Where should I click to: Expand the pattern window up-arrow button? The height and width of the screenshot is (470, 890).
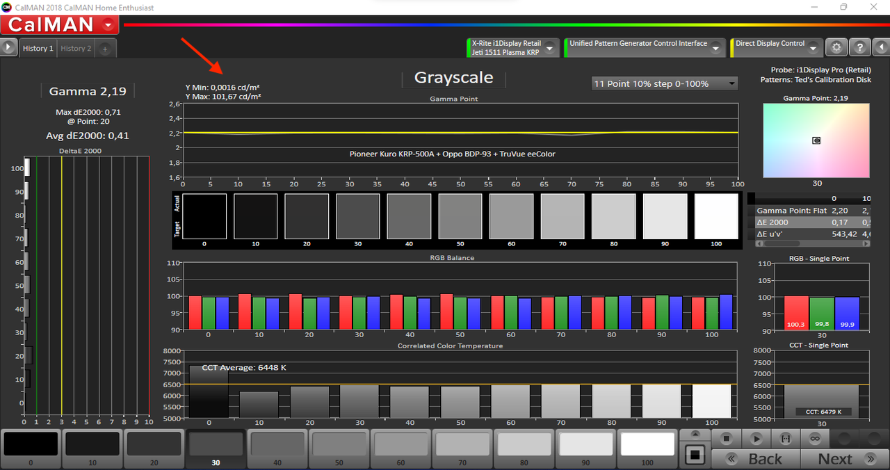click(x=695, y=435)
